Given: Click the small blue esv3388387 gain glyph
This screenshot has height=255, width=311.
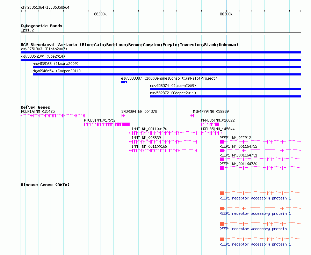Looking at the screenshot, I should (x=124, y=82).
